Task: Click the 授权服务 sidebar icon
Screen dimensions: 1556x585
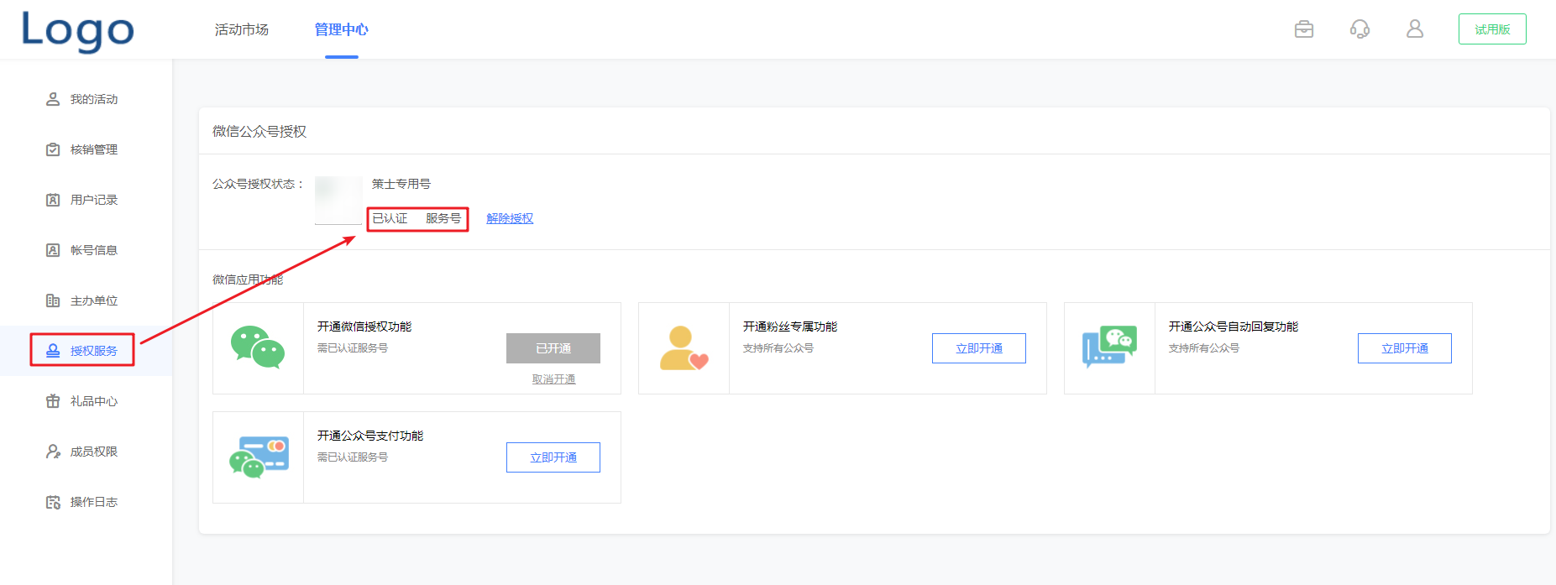Action: pos(53,351)
